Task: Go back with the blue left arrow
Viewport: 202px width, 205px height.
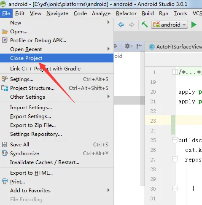Action: click(121, 25)
